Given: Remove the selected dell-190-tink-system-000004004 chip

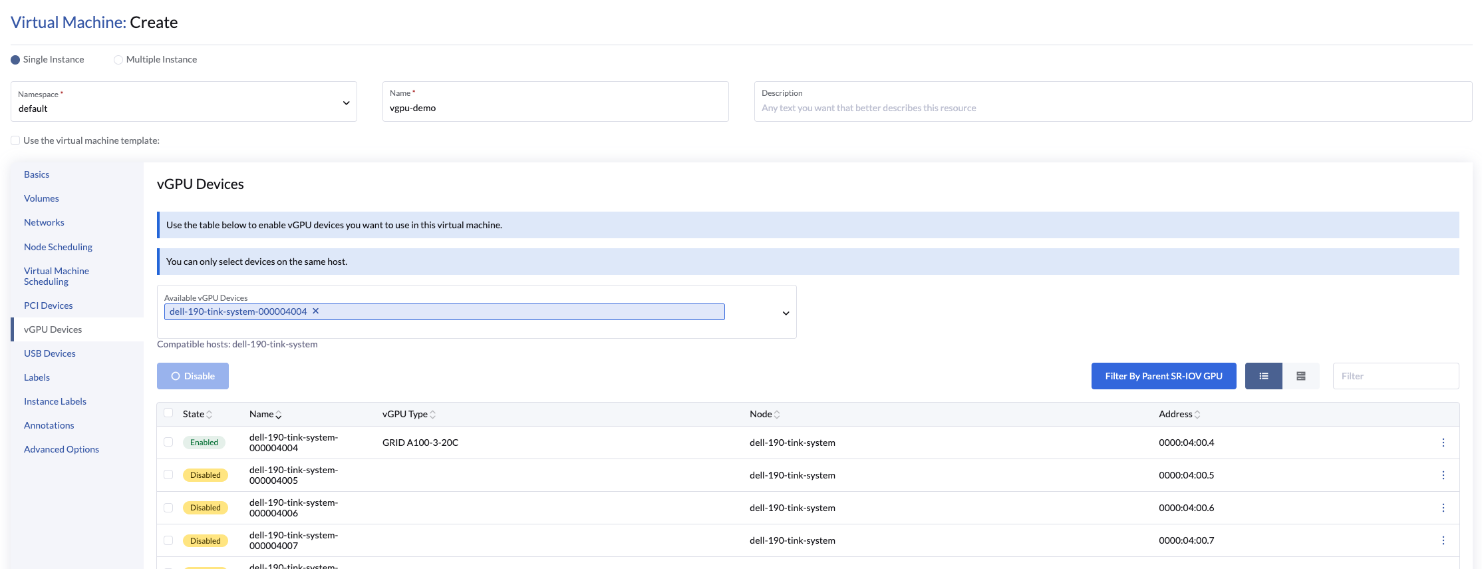Looking at the screenshot, I should point(316,311).
